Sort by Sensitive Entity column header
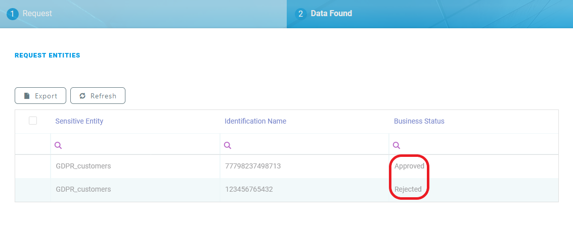Image resolution: width=573 pixels, height=229 pixels. coord(79,121)
